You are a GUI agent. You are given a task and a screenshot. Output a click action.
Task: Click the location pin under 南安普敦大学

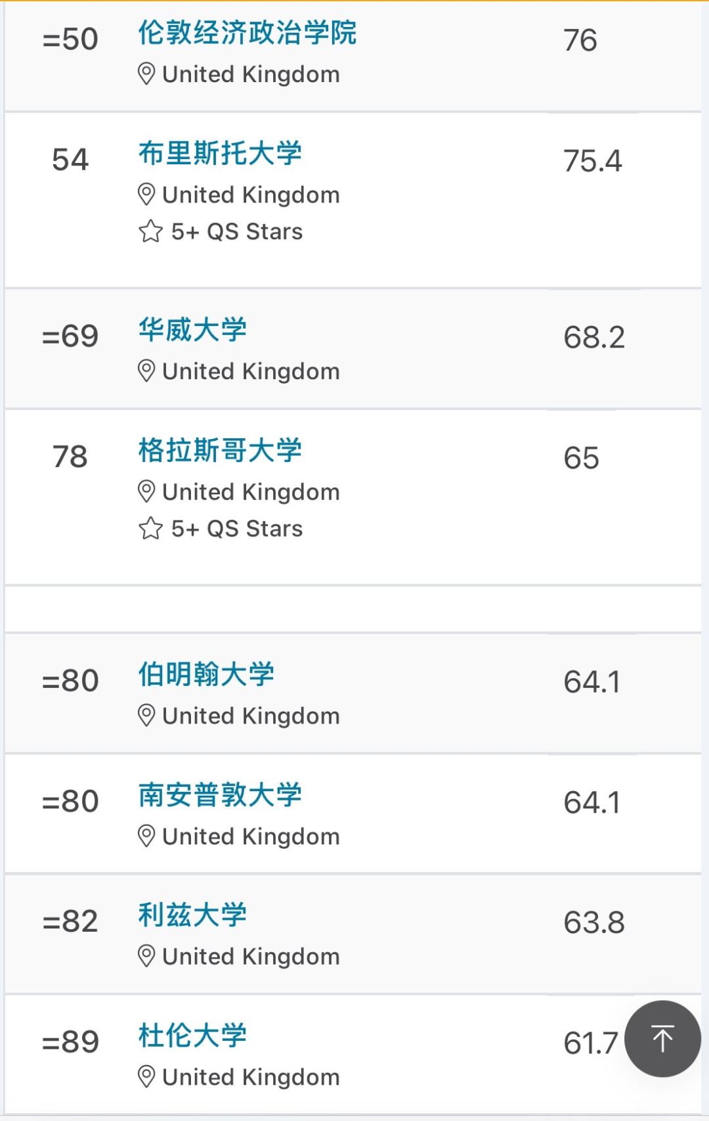pos(146,836)
